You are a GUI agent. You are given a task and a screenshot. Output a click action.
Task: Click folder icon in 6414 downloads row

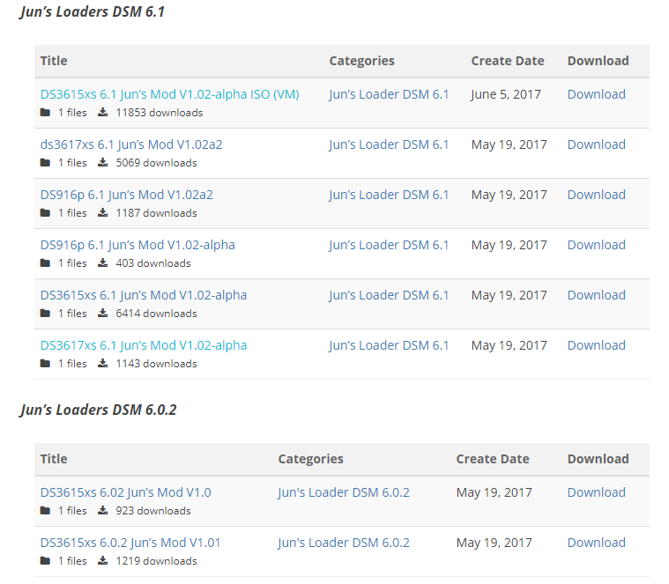tap(45, 314)
